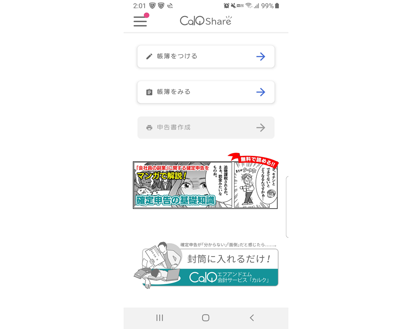Tap the 無料で読める red ribbon
This screenshot has height=329, width=412.
tap(253, 160)
